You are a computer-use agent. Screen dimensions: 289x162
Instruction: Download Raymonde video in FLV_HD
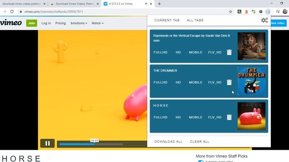(x=215, y=52)
